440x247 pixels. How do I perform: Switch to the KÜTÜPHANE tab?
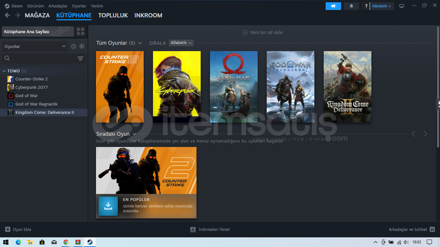pyautogui.click(x=74, y=15)
